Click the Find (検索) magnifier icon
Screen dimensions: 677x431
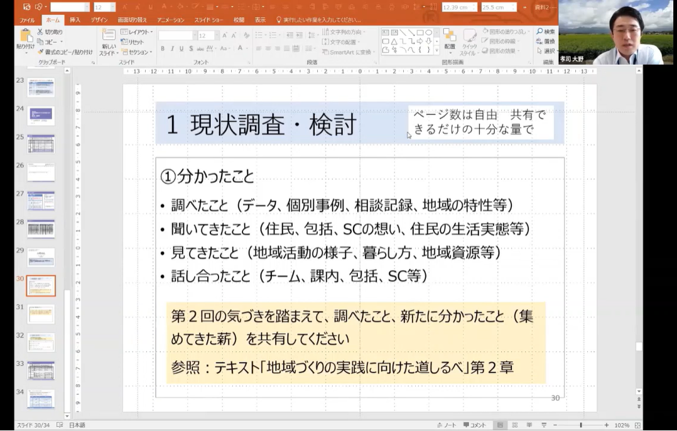click(x=539, y=31)
